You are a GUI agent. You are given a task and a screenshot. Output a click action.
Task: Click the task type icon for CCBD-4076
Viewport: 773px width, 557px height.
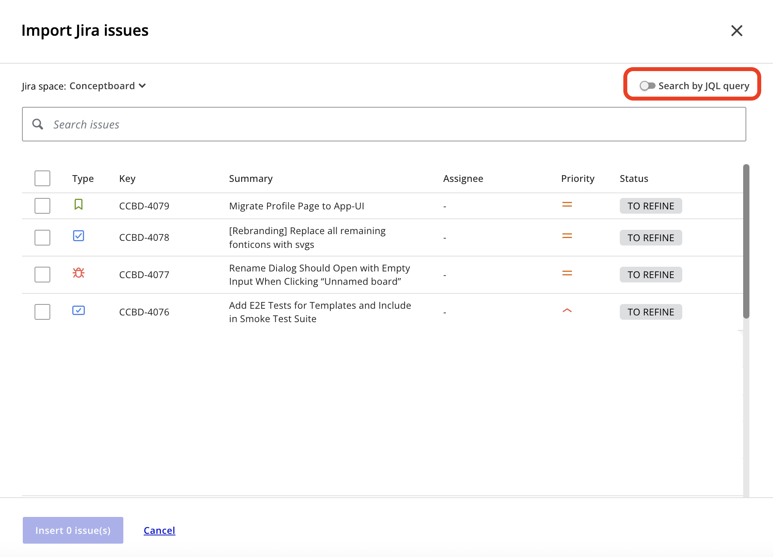point(79,311)
